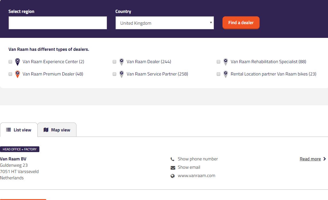Click the Rehabilitation Specialist pin icon
The height and width of the screenshot is (200, 328).
(226, 62)
